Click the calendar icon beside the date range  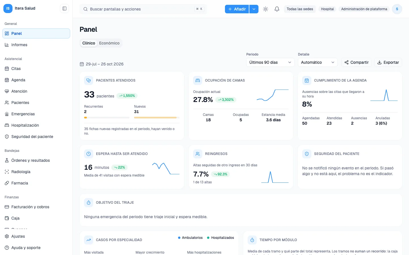[x=82, y=64]
